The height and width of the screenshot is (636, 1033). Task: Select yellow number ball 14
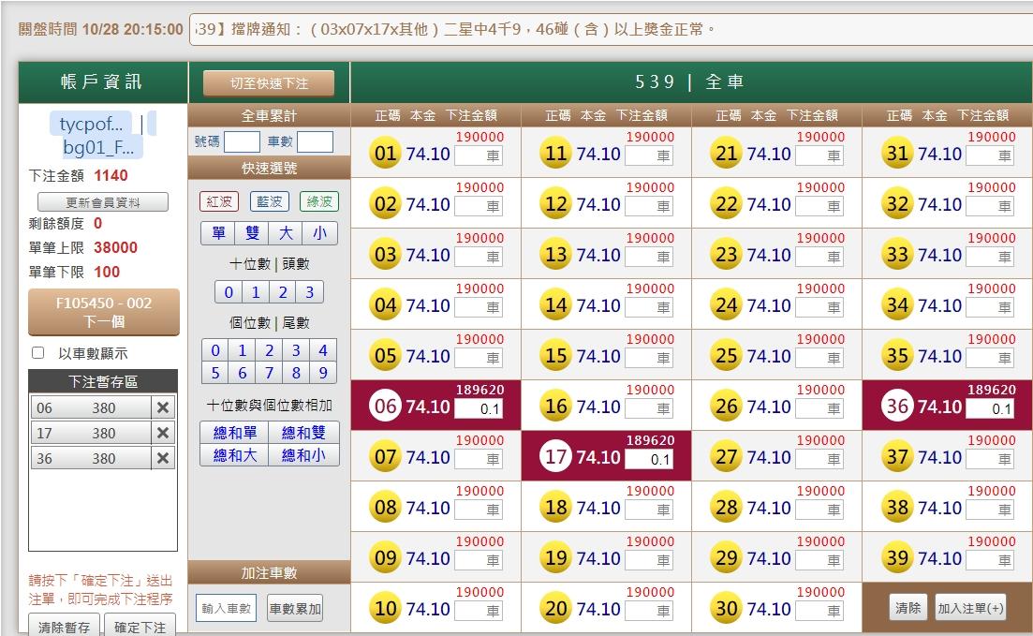(x=556, y=304)
